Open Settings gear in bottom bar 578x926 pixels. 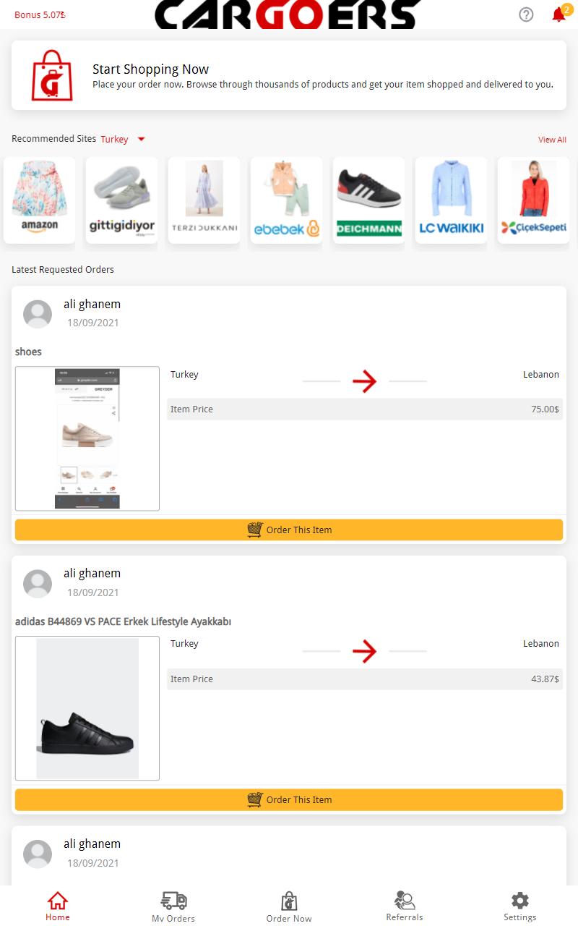[x=520, y=906]
